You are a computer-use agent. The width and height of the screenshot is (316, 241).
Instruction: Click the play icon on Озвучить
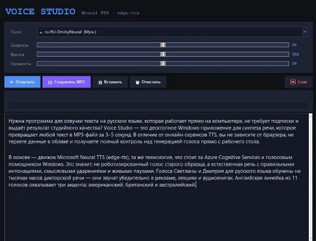pos(12,82)
